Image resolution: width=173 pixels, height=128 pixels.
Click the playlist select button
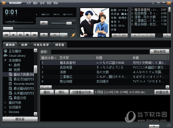[151, 35]
